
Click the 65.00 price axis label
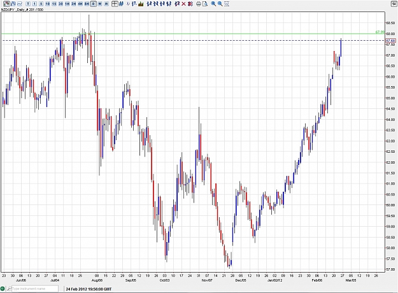click(390, 98)
